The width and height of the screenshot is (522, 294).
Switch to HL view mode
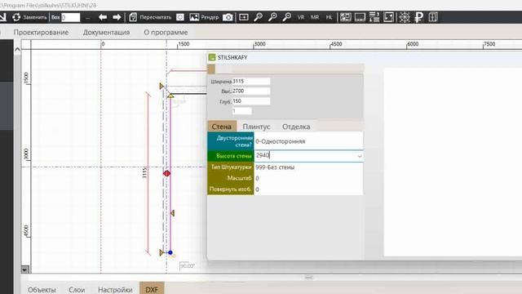tap(329, 17)
